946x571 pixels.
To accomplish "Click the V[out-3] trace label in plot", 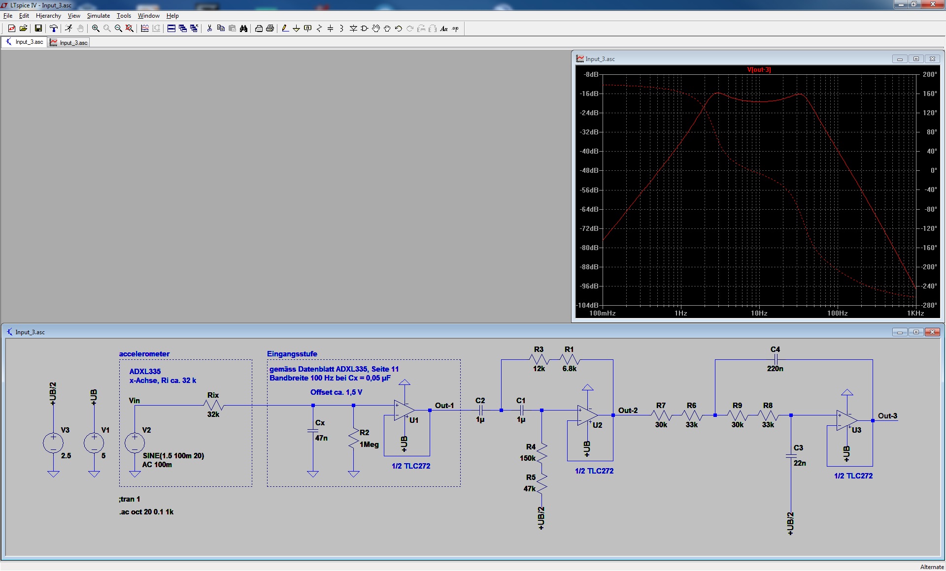I will [x=759, y=69].
